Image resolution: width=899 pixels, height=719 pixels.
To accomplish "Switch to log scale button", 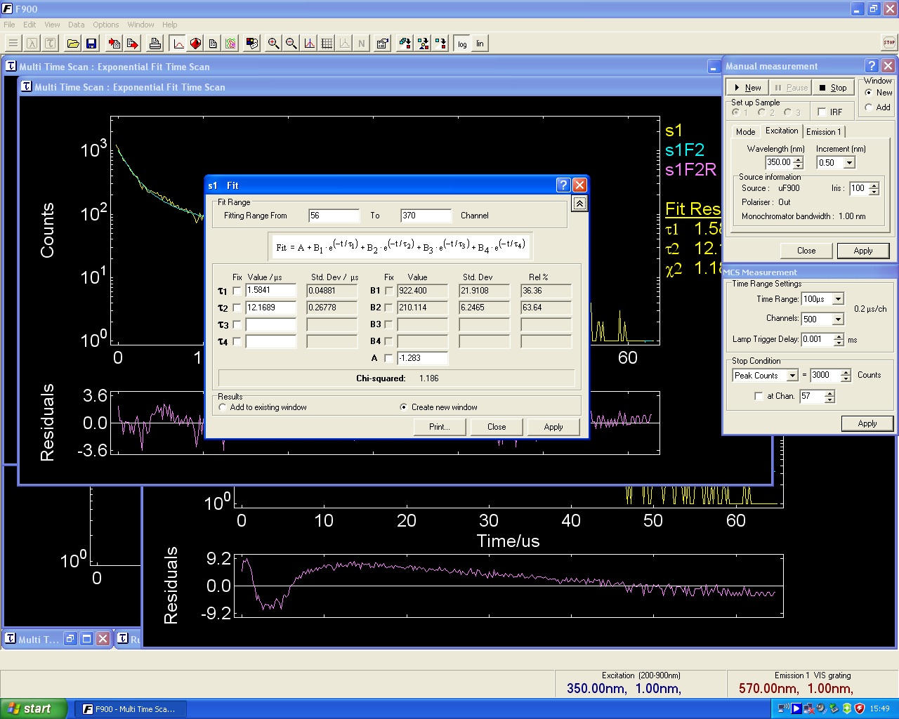I will point(462,44).
